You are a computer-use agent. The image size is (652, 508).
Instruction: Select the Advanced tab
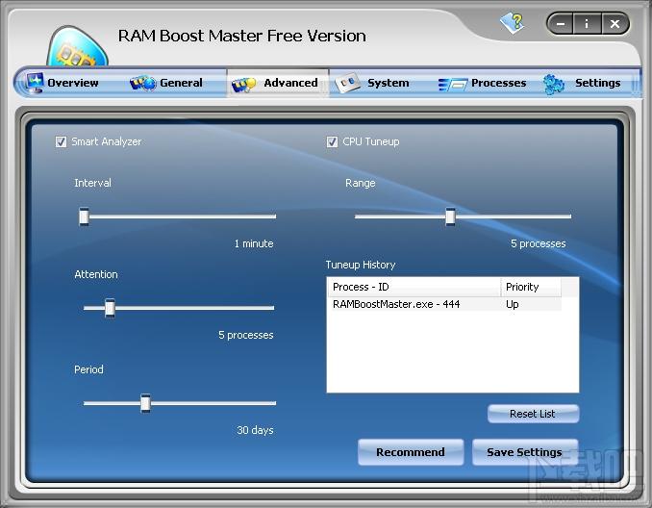tap(278, 83)
